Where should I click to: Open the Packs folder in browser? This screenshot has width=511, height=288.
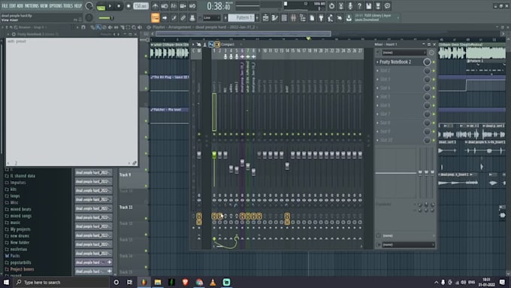coord(15,256)
